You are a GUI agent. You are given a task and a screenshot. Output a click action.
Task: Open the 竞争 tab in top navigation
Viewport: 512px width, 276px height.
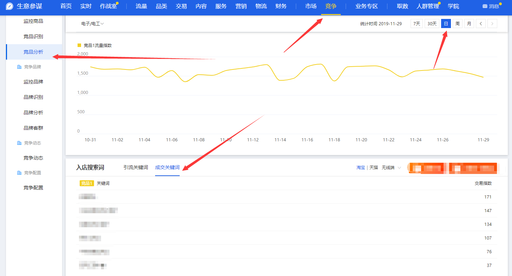pyautogui.click(x=331, y=6)
